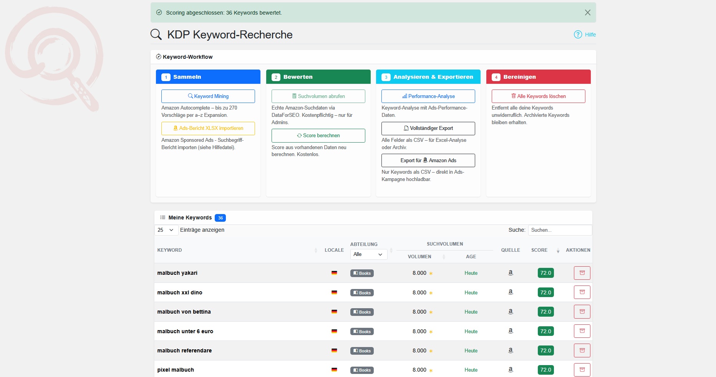716x377 pixels.
Task: Click Amazon source icon for malbuch von bettina
Action: [x=510, y=312]
